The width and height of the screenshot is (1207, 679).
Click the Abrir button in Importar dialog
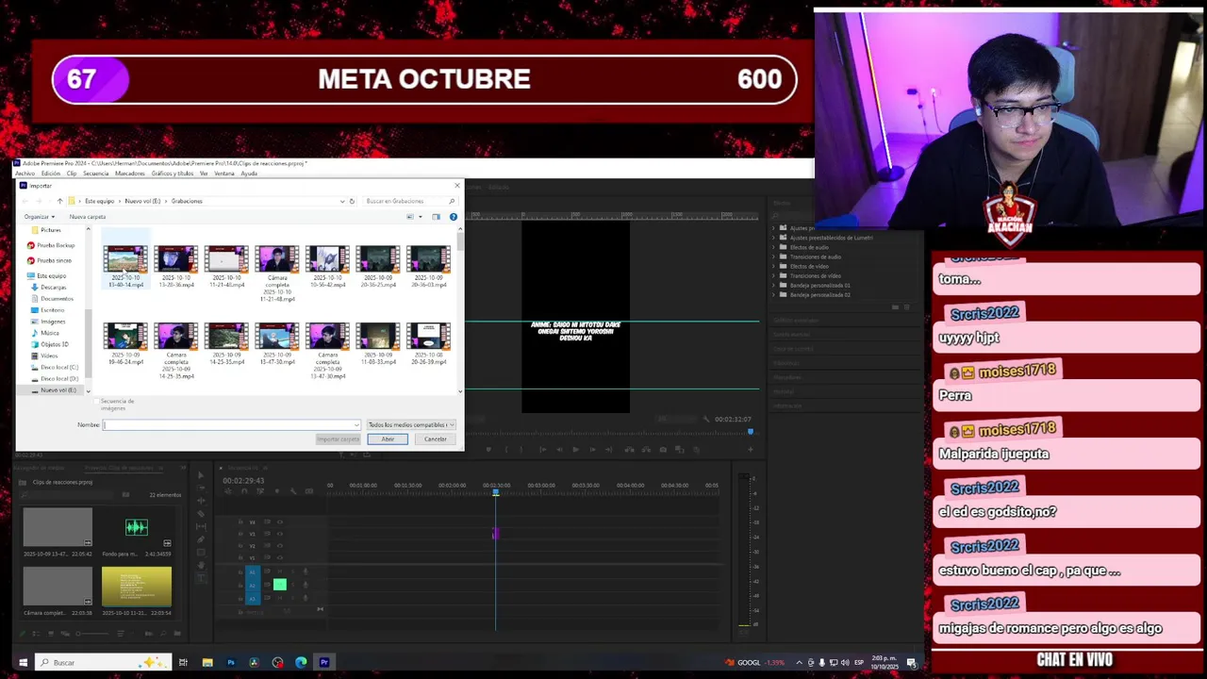click(x=388, y=439)
